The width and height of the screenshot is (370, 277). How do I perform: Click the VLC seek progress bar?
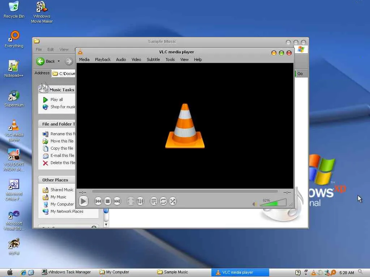tap(185, 192)
